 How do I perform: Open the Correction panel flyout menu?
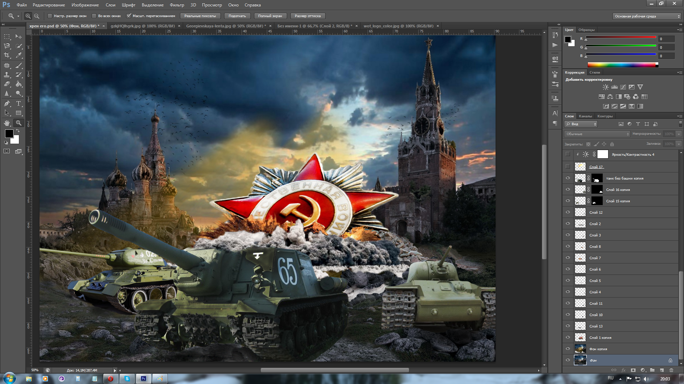tap(679, 73)
